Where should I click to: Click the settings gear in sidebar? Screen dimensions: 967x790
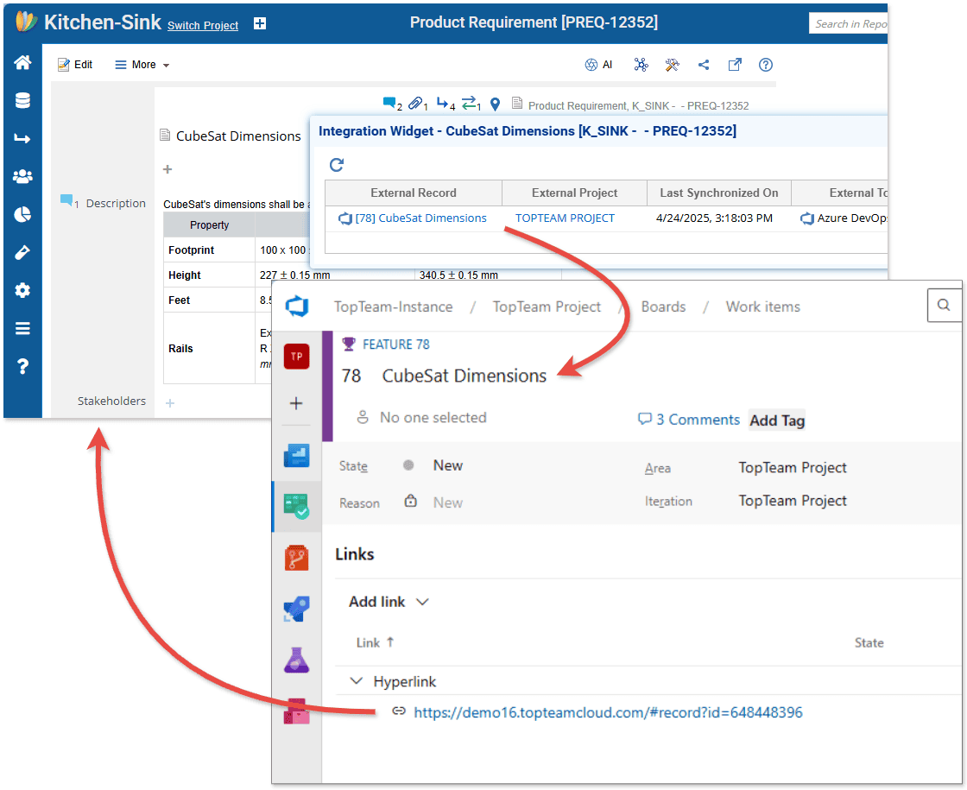[22, 290]
